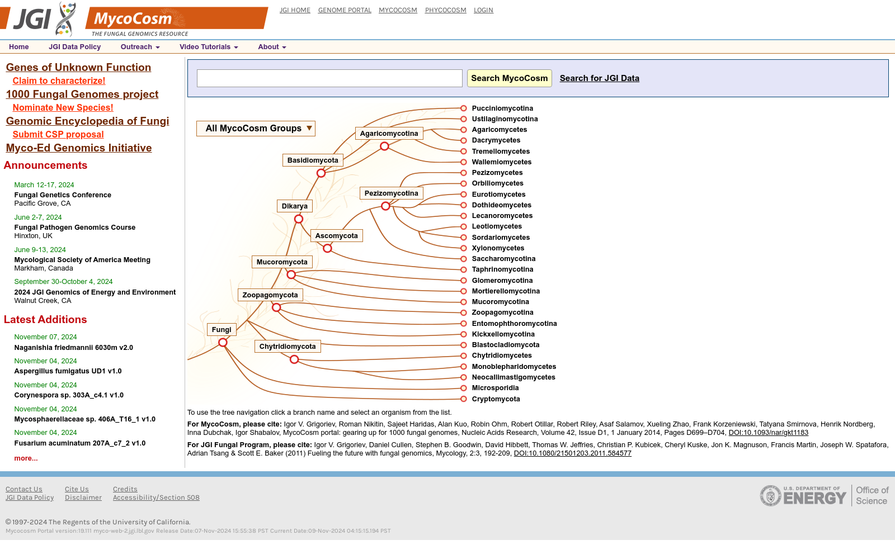The image size is (895, 559).
Task: Click the JGI logo icon
Action: (39, 19)
